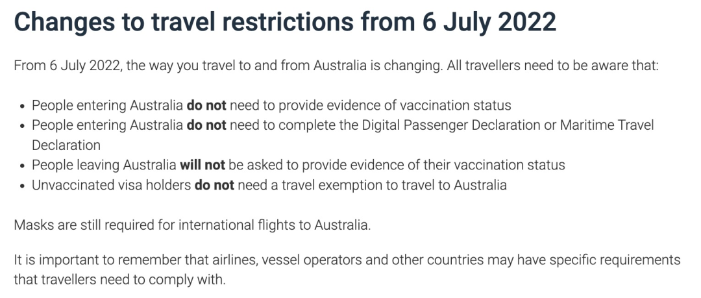Click the heading about changes to travel restrictions
Viewport: 701px width, 298px height.
pyautogui.click(x=285, y=22)
